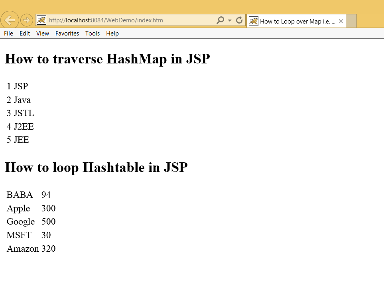The image size is (384, 282).
Task: Click the '4 J2EE' row
Action: (20, 127)
